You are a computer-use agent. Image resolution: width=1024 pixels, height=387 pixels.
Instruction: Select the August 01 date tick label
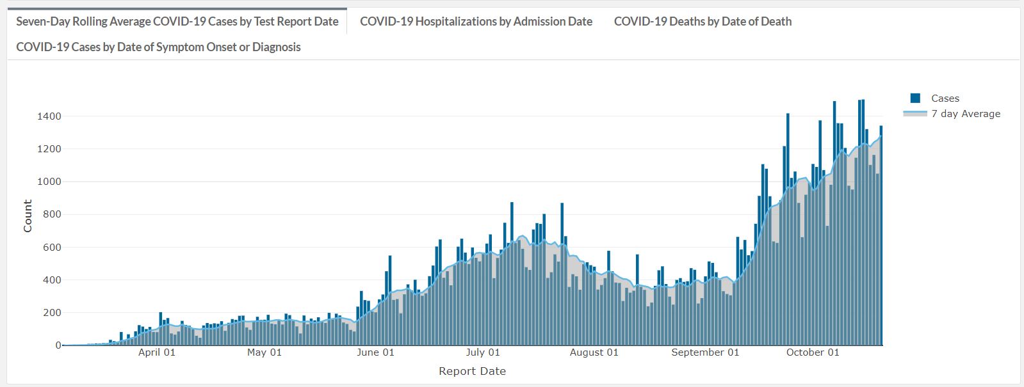coord(594,352)
